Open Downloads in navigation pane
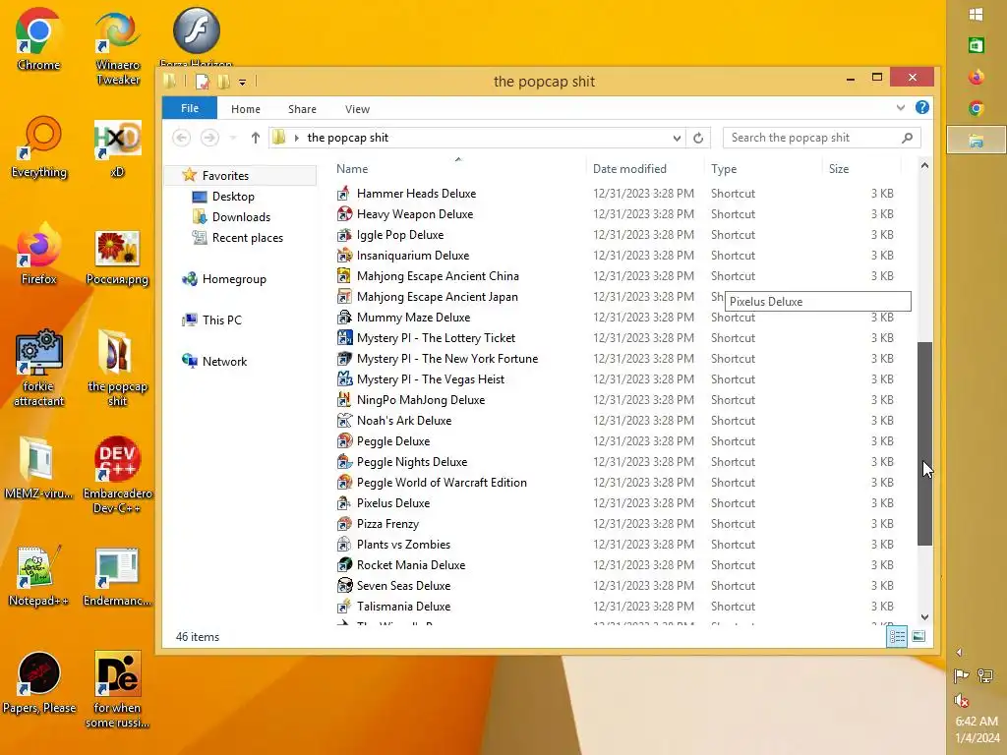The width and height of the screenshot is (1007, 755). coord(241,217)
